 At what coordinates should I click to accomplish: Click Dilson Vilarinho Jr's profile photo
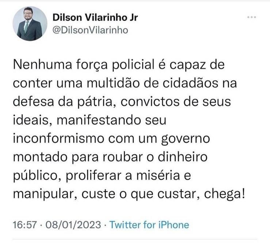tap(30, 24)
